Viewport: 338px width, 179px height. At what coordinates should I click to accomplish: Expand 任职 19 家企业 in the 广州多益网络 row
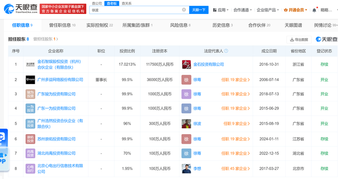236,80
